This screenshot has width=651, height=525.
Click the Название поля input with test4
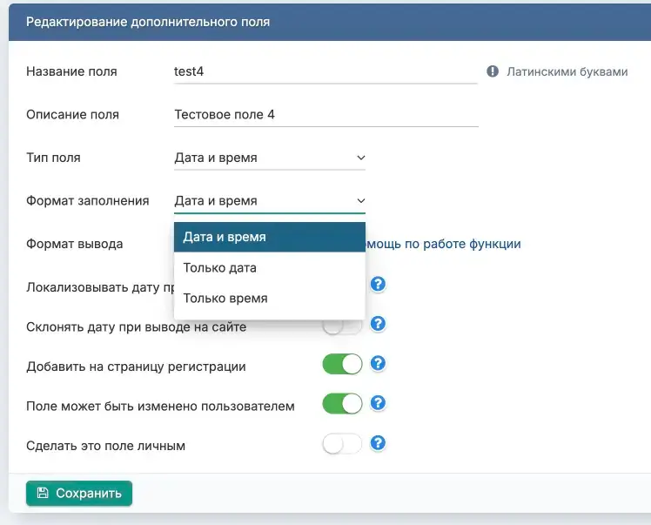click(325, 71)
